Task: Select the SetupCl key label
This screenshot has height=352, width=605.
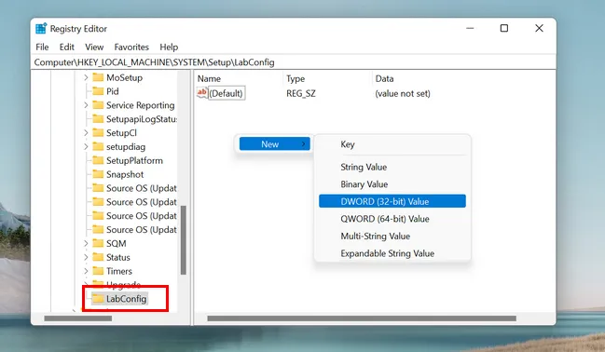Action: click(x=121, y=133)
